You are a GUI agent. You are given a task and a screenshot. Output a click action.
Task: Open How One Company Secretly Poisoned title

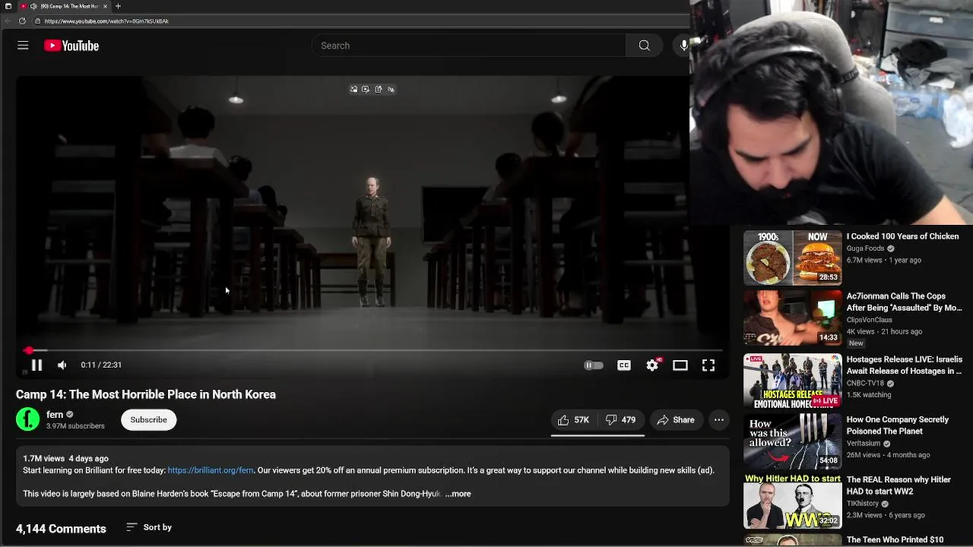point(898,425)
